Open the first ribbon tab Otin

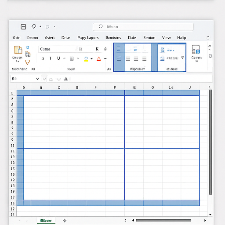tap(17, 38)
